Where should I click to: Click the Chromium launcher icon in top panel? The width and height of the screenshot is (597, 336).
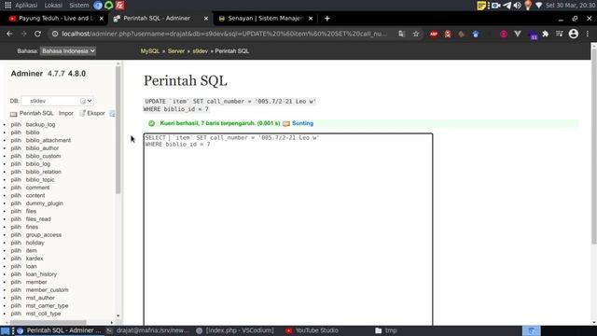[98, 5]
